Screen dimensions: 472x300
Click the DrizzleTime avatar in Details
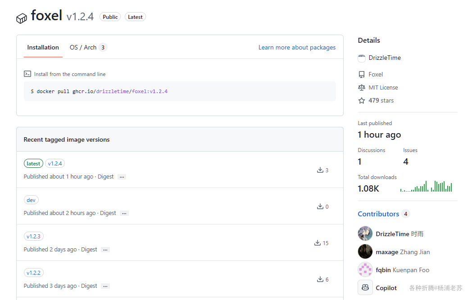click(362, 58)
